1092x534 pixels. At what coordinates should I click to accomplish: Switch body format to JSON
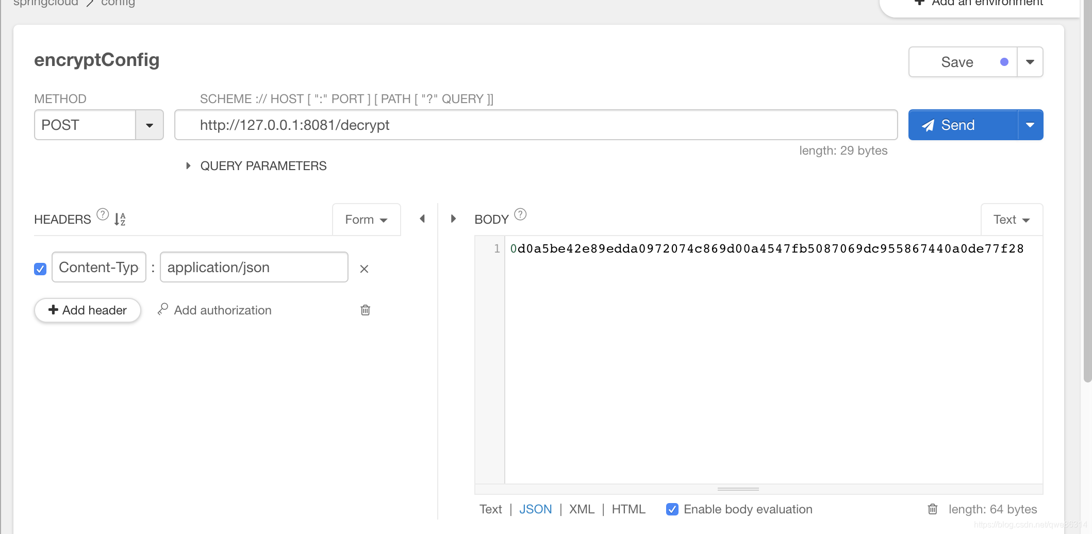(x=535, y=509)
